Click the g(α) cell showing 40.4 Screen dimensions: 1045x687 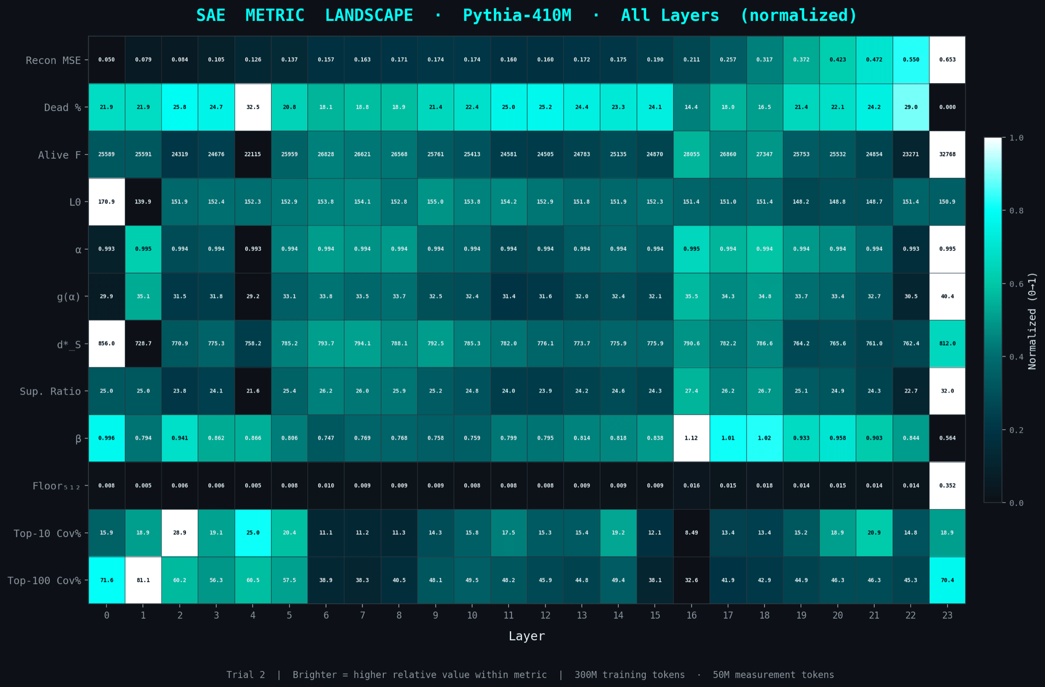947,297
